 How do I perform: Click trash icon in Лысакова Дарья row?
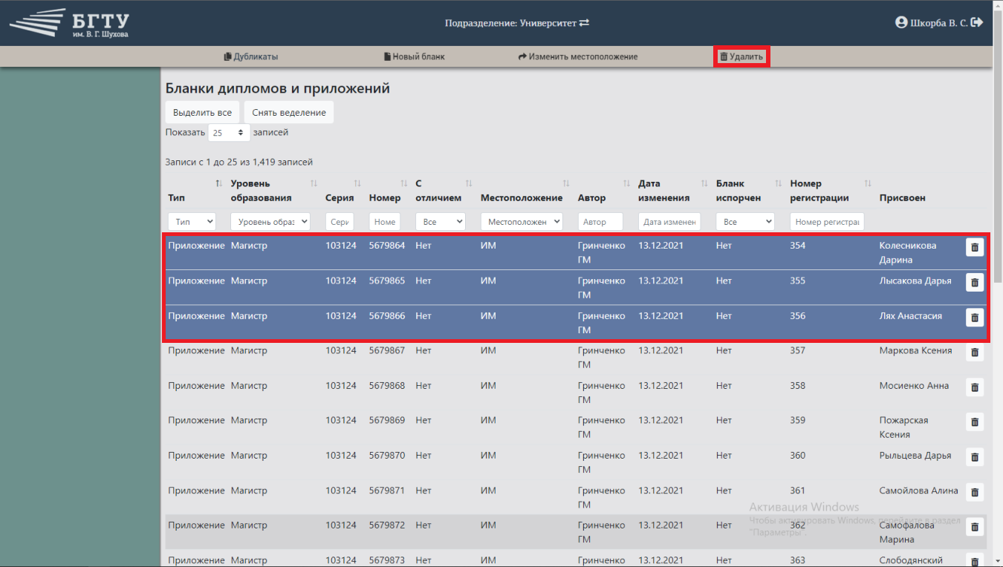click(x=975, y=282)
